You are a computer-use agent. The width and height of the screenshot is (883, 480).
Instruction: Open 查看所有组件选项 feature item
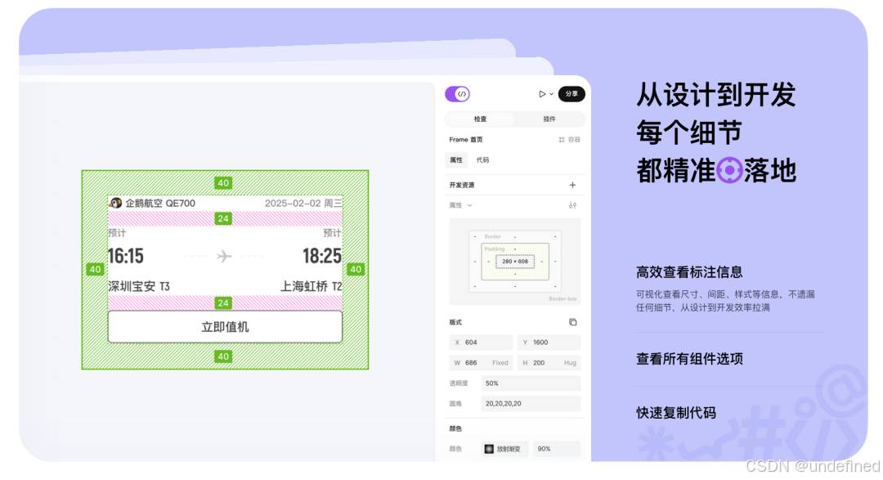(689, 359)
